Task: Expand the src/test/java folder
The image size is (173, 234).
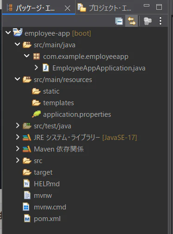Action: pos(18,126)
